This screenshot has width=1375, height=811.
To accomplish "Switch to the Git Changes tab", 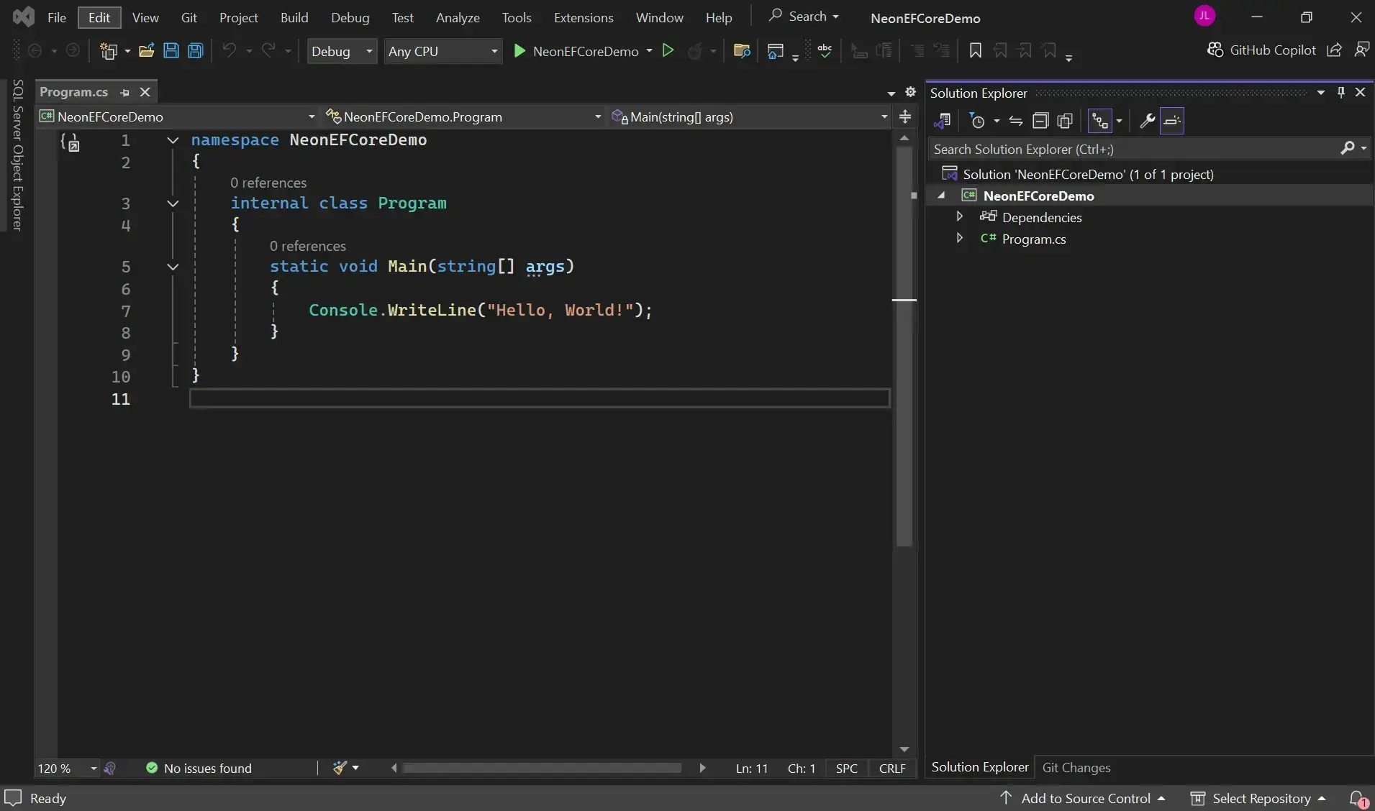I will click(x=1076, y=767).
